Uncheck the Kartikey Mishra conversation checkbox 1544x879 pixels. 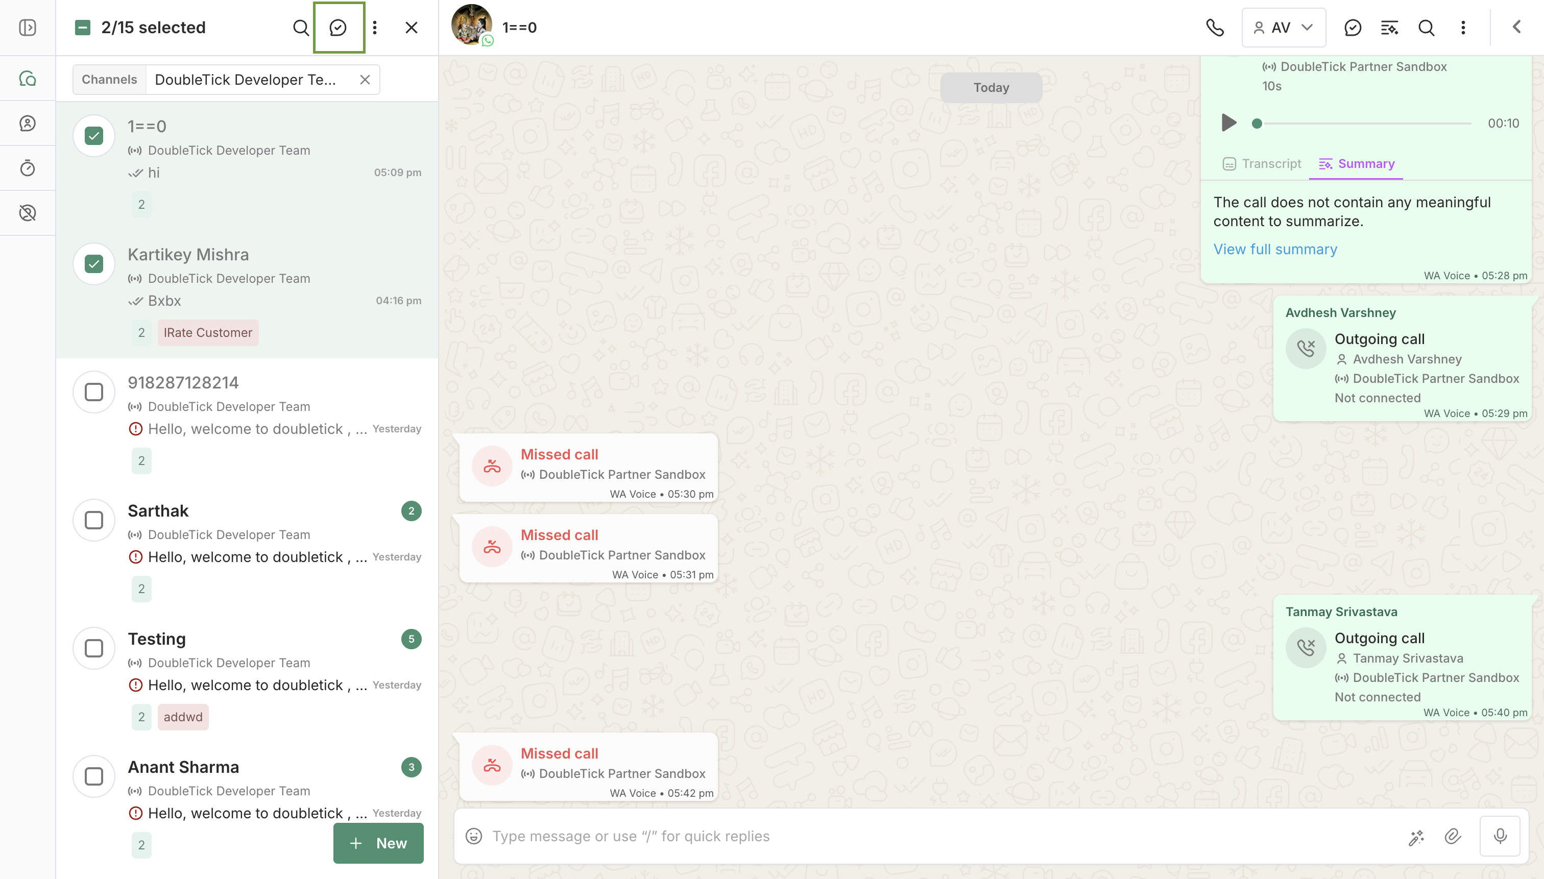pos(93,264)
